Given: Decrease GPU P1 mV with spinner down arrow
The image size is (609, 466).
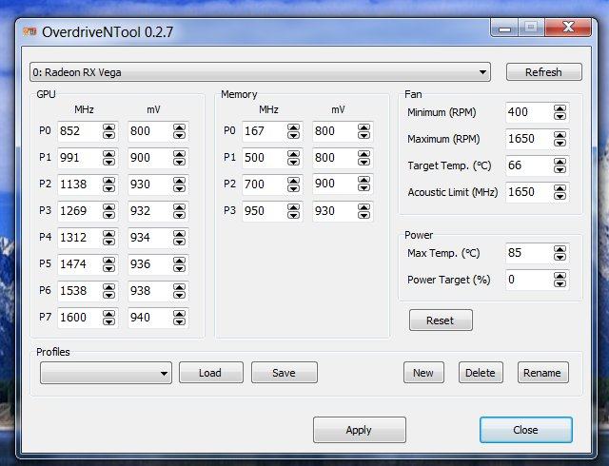Looking at the screenshot, I should [x=179, y=162].
